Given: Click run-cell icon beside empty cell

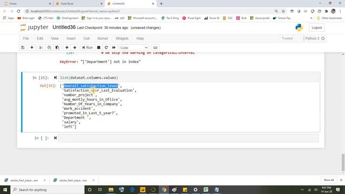Looking at the screenshot, I should [x=56, y=138].
